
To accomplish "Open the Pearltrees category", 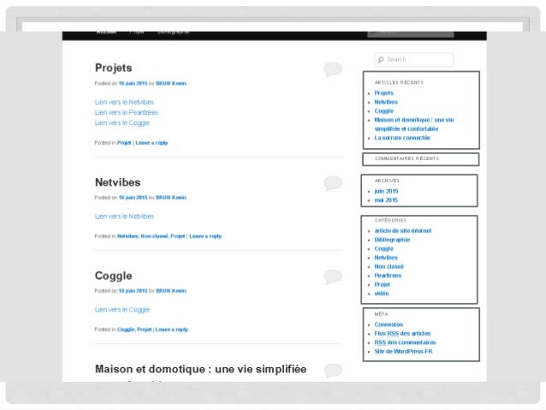I will click(x=388, y=276).
